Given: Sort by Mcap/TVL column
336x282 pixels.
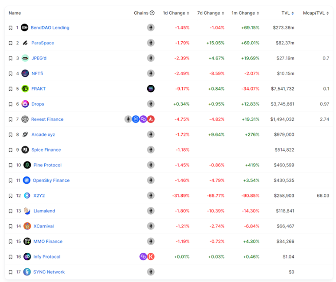Looking at the screenshot, I should tap(316, 13).
